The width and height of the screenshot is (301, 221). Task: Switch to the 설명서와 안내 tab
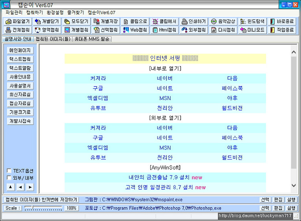[18, 39]
